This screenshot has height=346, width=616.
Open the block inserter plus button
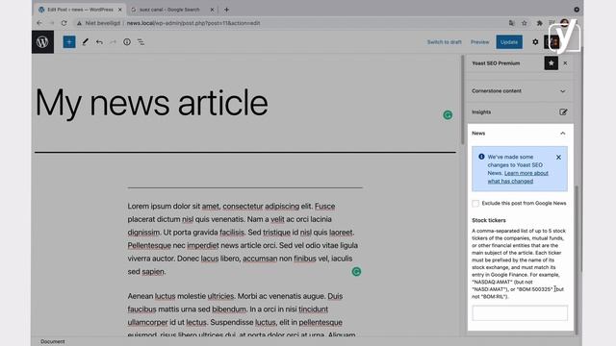69,42
